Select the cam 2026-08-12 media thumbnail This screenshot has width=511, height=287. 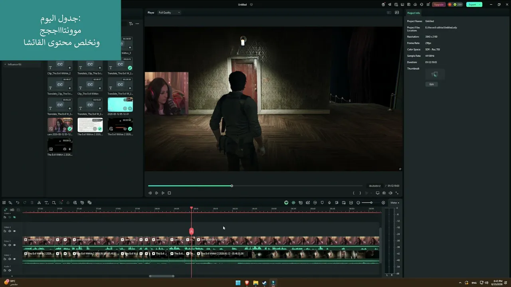click(x=60, y=125)
